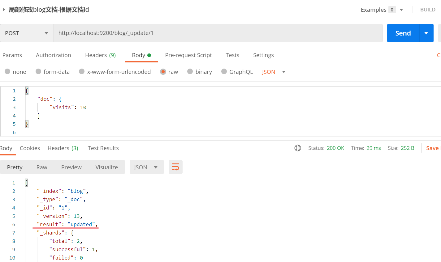Open the POST method dropdown
Screen dimensions: 441x262
tap(27, 33)
